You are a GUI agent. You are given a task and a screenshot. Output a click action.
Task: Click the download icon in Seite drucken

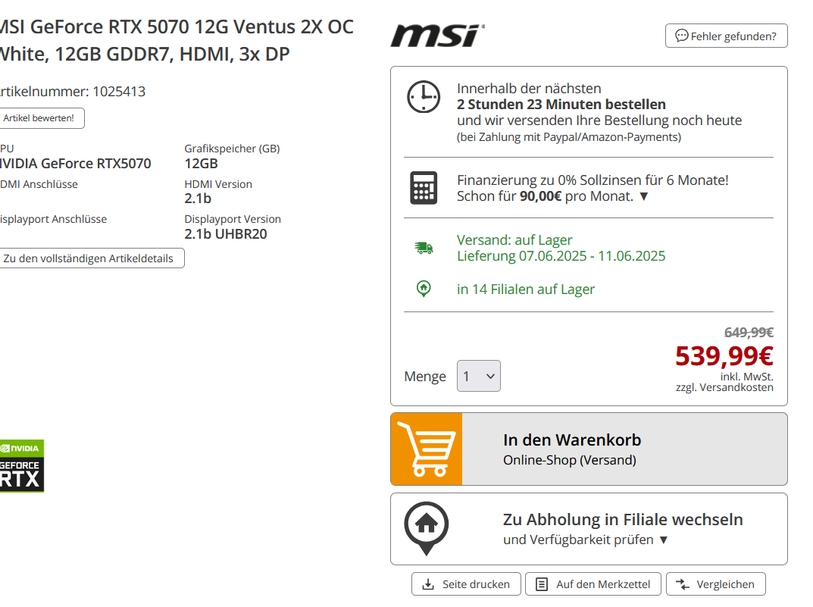428,584
